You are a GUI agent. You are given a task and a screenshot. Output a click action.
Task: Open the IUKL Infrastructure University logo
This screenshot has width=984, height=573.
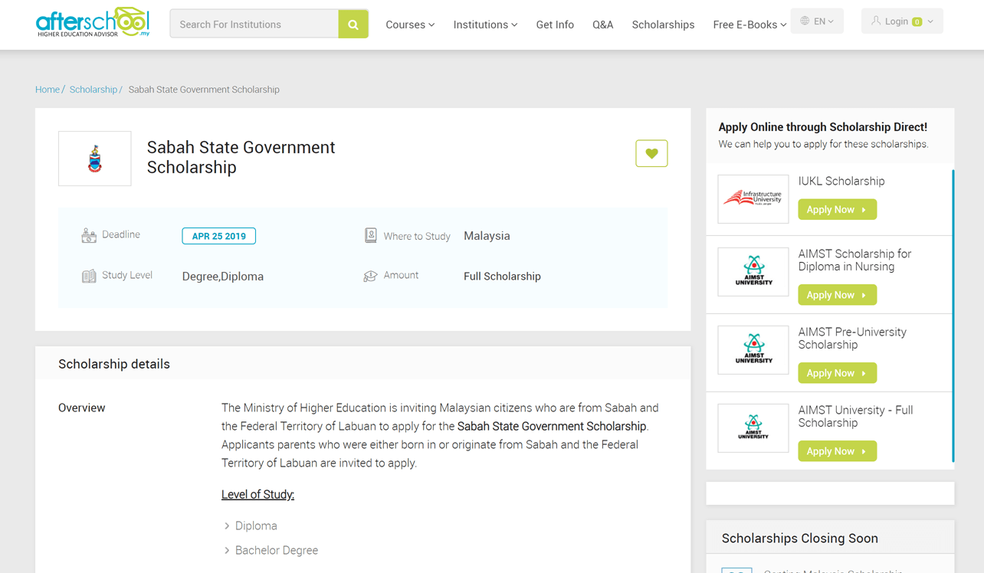click(753, 199)
